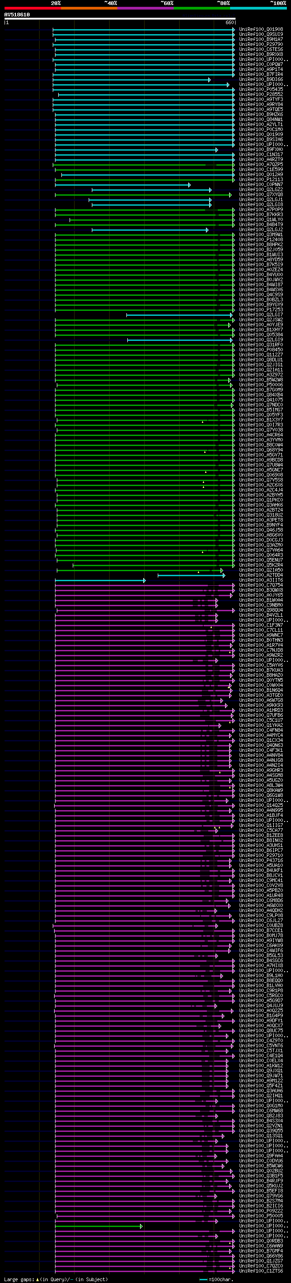Select hit label UniRef100_C7CL11
This screenshot has width=291, height=1283.
[x=261, y=630]
